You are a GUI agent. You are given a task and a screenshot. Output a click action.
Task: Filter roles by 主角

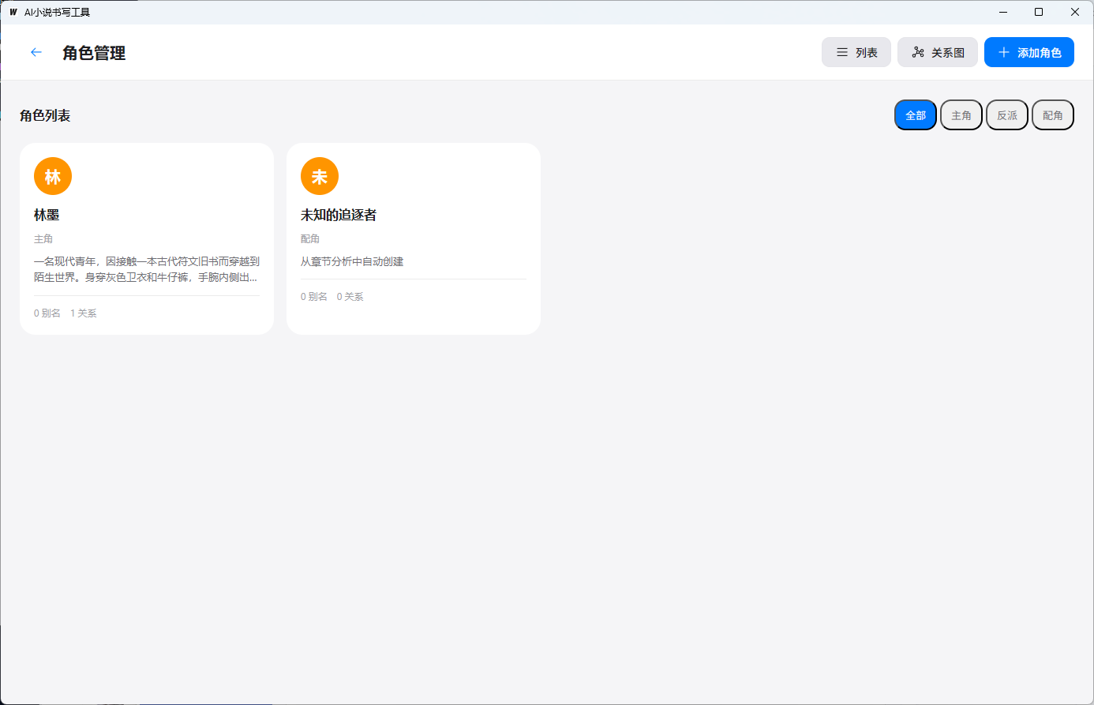pos(961,115)
